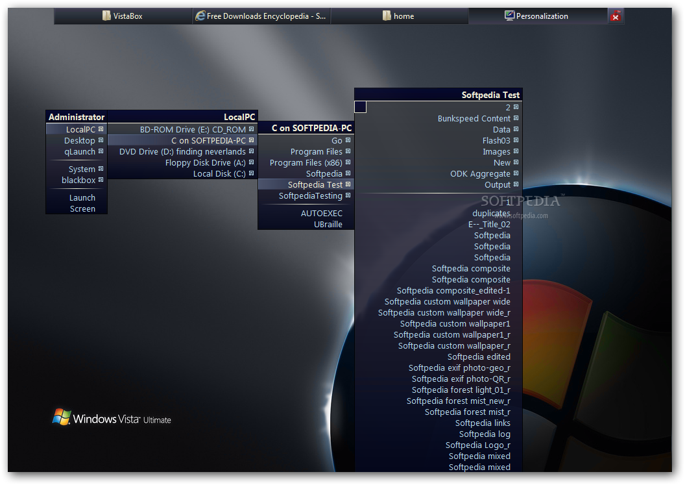
Task: Click Launch menu entry
Action: click(77, 197)
